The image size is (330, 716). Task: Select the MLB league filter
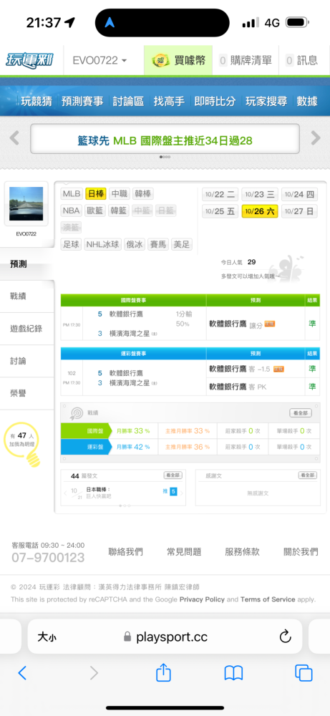72,194
